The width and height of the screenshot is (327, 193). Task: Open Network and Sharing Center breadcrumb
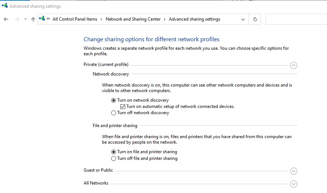click(x=133, y=19)
